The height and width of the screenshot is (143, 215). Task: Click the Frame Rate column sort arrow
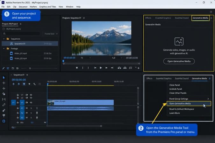(x=57, y=34)
